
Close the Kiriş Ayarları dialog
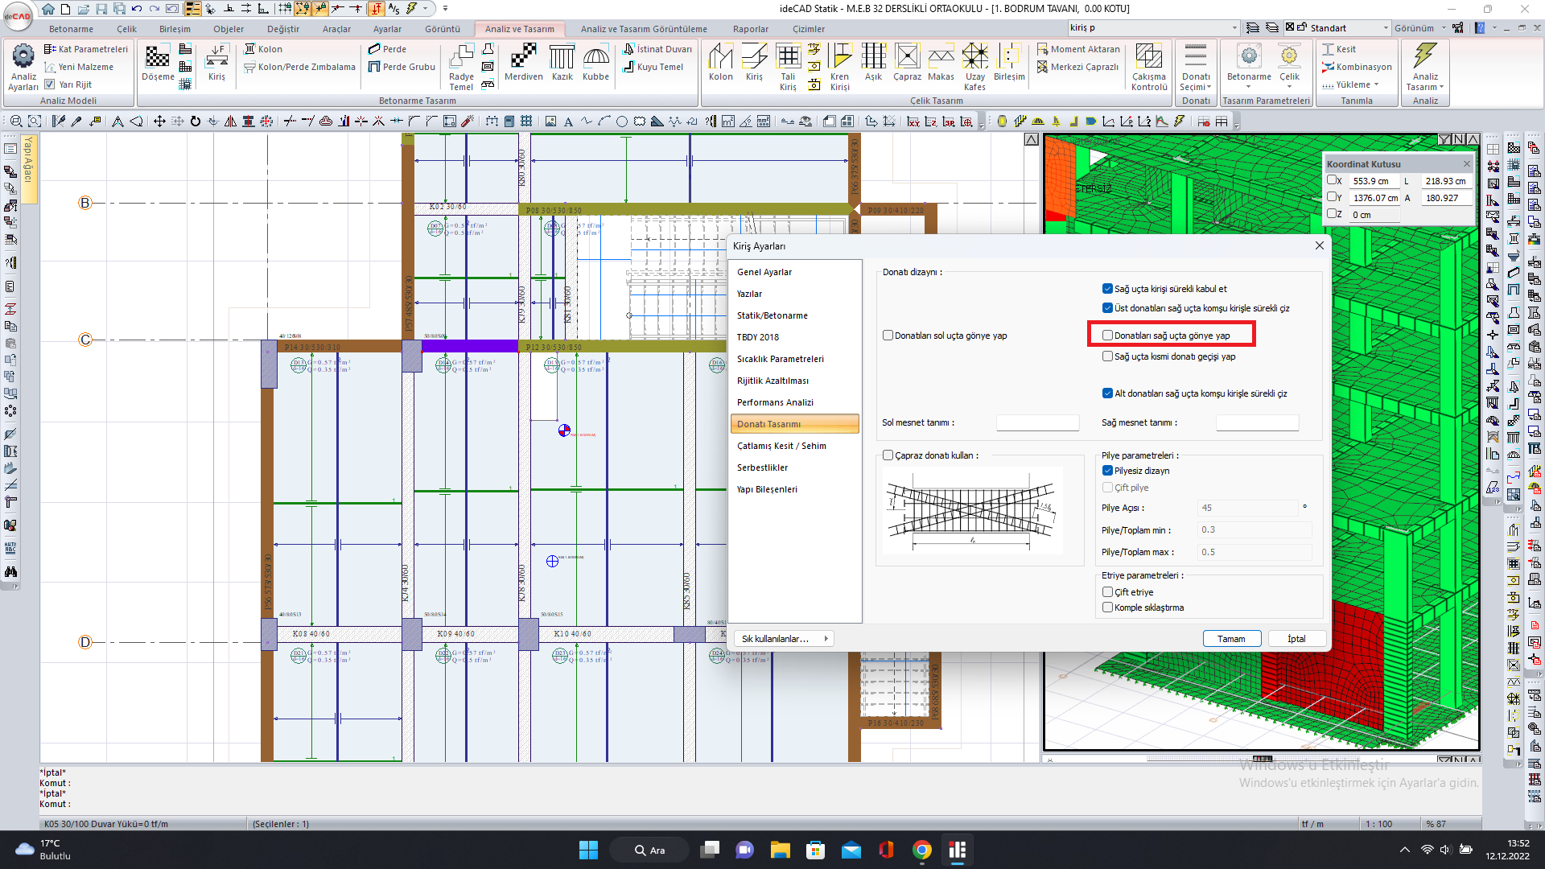coord(1320,245)
